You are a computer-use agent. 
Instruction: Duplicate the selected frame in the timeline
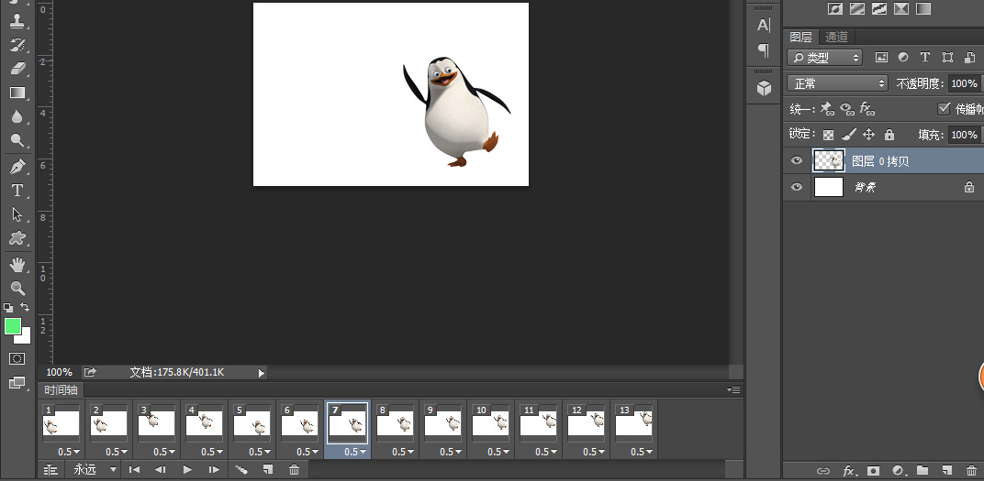pos(268,470)
